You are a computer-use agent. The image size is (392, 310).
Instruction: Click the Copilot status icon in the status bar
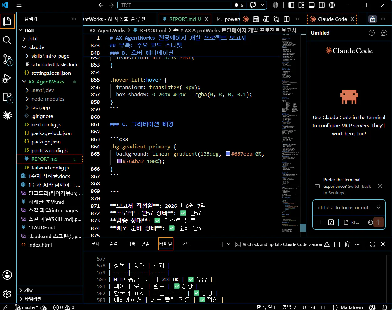(x=372, y=307)
